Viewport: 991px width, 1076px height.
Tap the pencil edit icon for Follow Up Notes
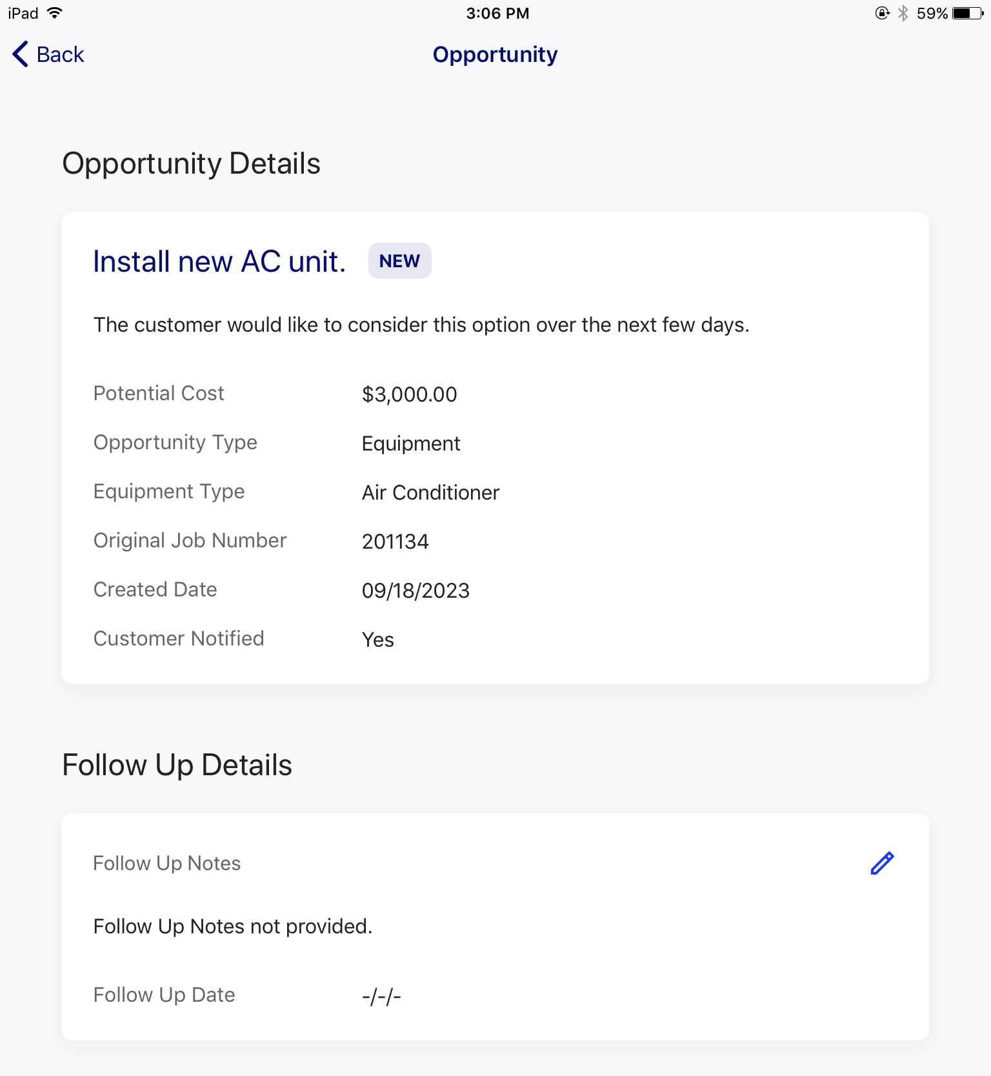pyautogui.click(x=882, y=863)
